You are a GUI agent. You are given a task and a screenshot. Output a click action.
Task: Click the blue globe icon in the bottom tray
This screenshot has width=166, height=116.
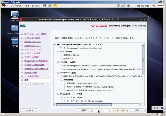[x=162, y=108]
